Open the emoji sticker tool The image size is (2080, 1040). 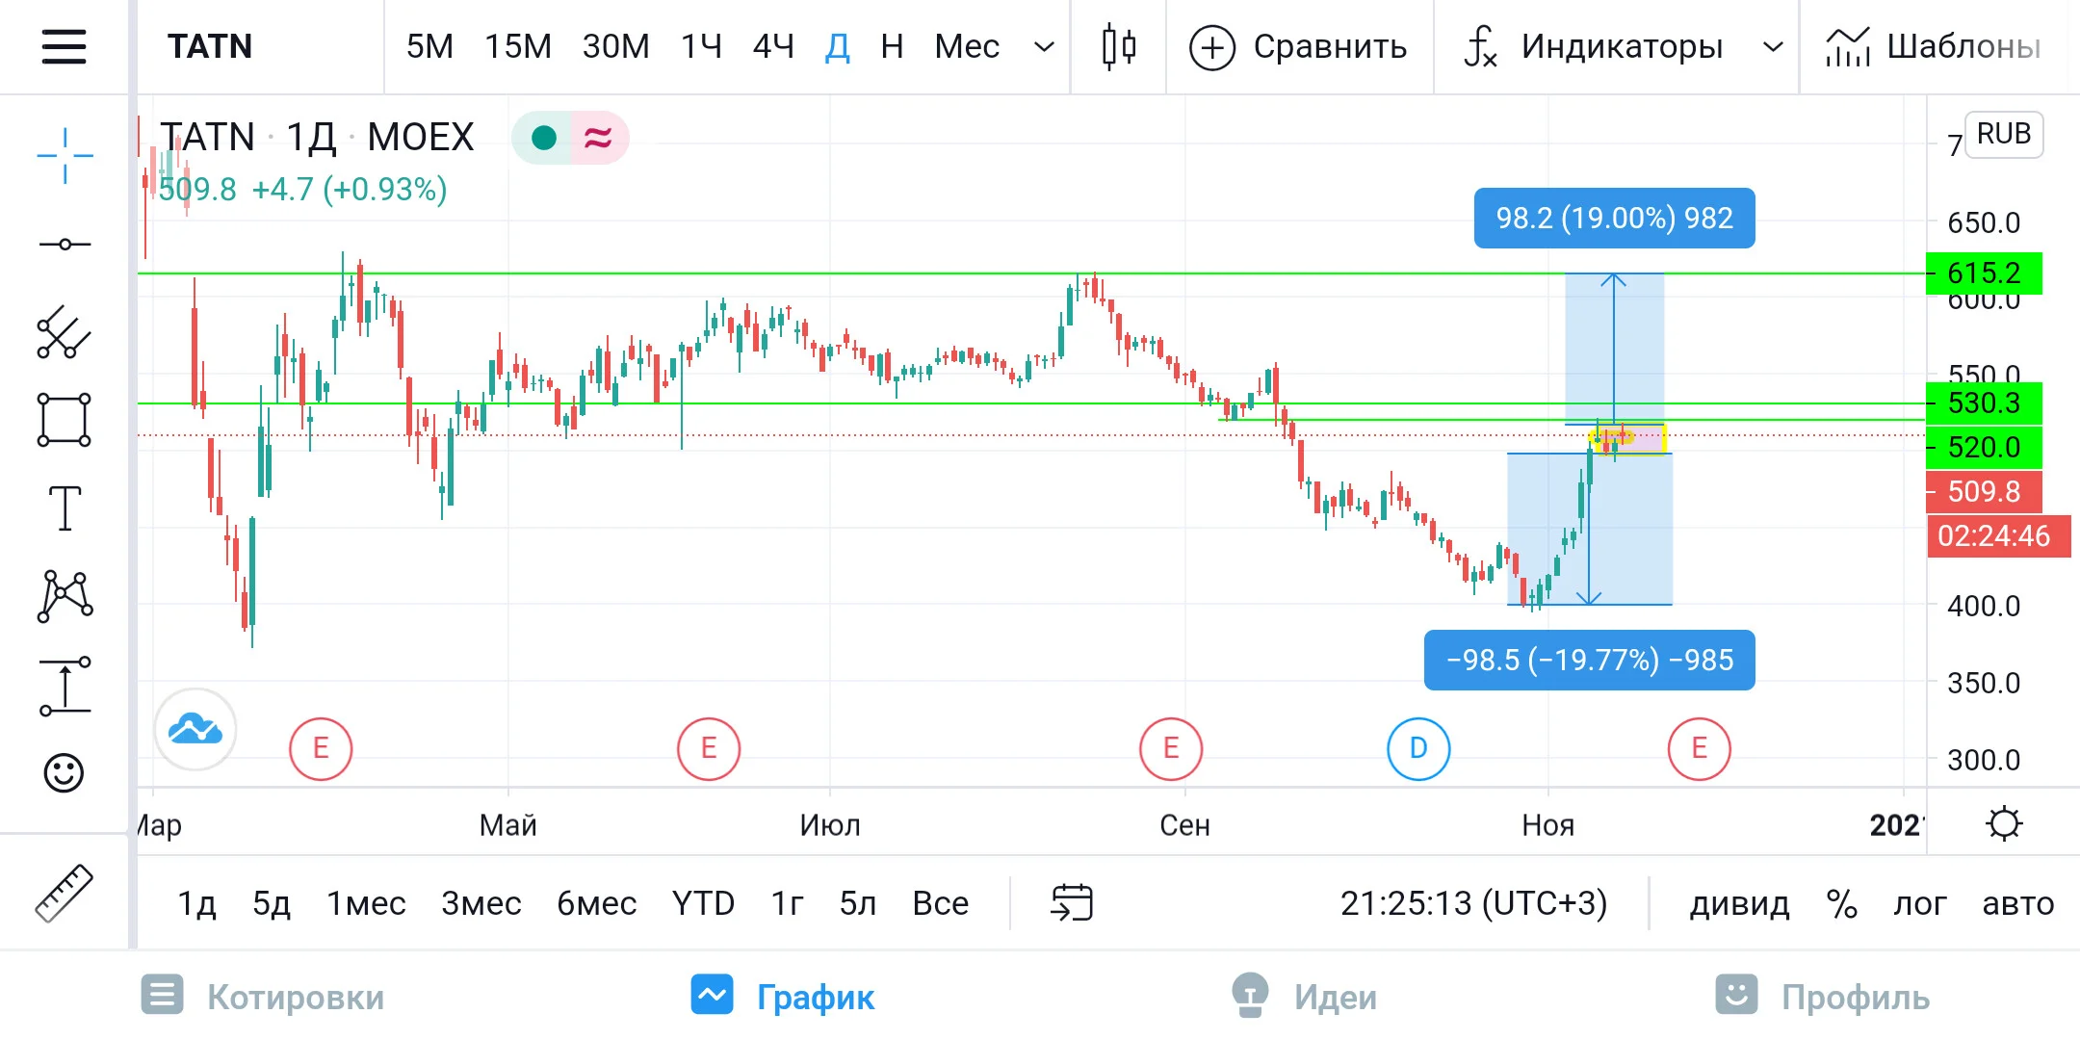(x=64, y=773)
